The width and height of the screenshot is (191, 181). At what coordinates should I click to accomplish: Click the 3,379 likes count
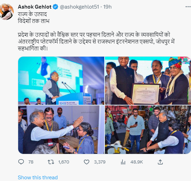click(x=100, y=162)
